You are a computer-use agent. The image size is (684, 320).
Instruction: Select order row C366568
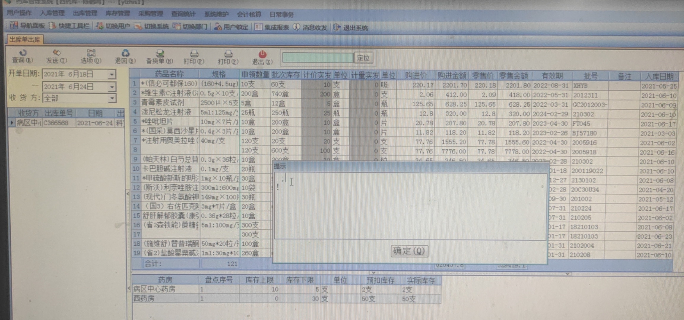pos(56,123)
